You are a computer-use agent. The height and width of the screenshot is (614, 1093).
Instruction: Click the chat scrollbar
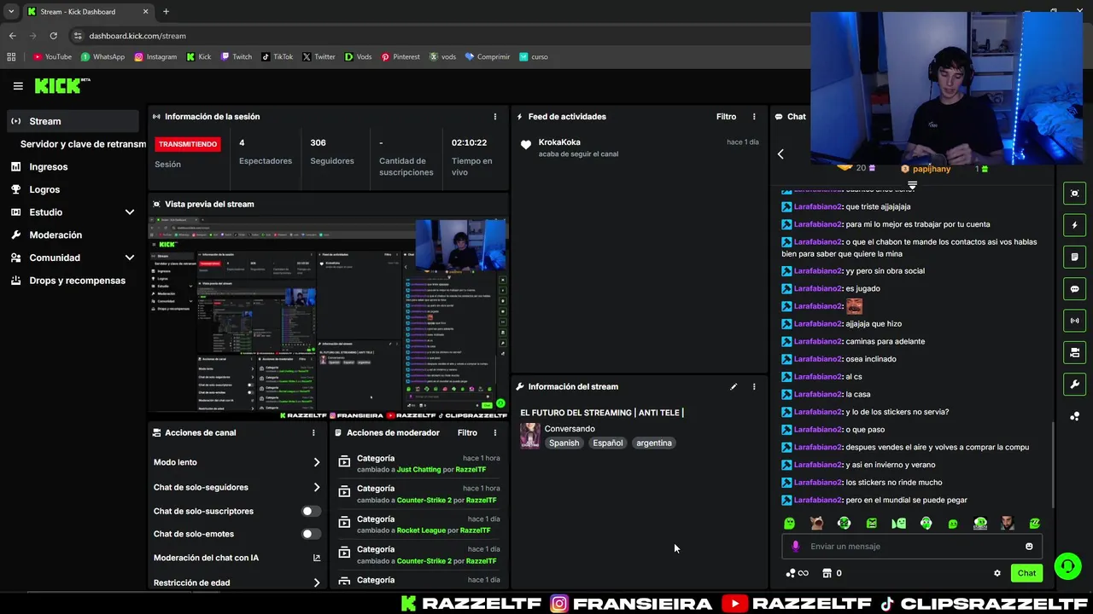pyautogui.click(x=1053, y=465)
